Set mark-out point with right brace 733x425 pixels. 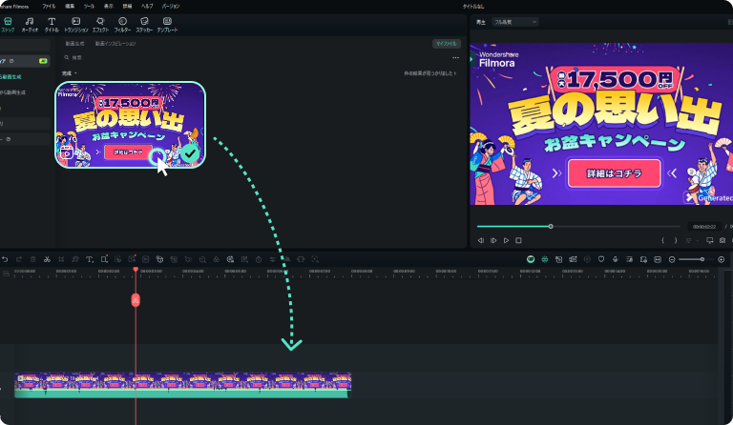tap(675, 240)
